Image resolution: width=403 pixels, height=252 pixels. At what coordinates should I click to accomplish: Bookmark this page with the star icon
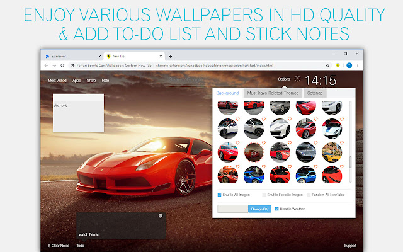[327, 66]
